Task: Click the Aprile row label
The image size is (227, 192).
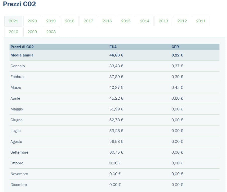Action: point(15,98)
